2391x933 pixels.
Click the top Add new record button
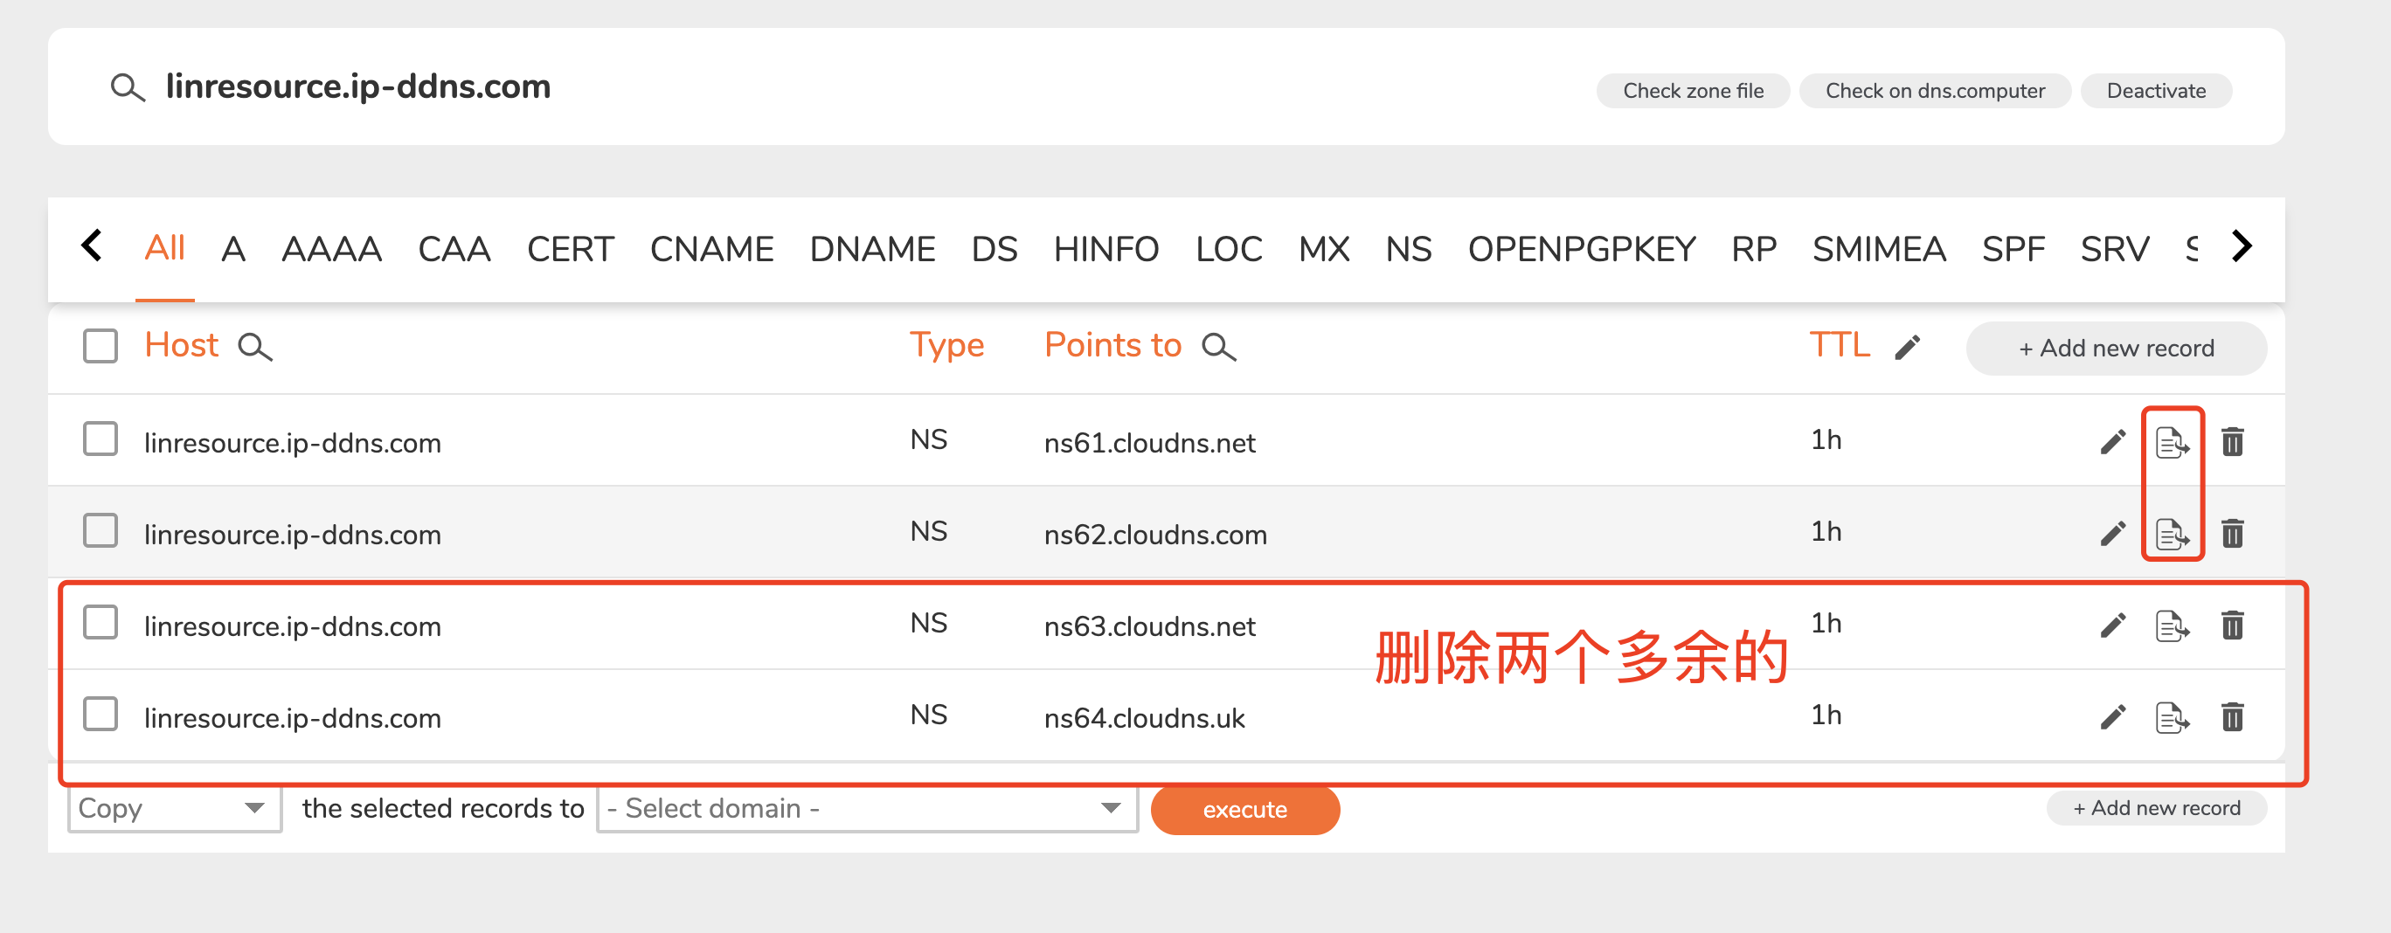pyautogui.click(x=2117, y=349)
